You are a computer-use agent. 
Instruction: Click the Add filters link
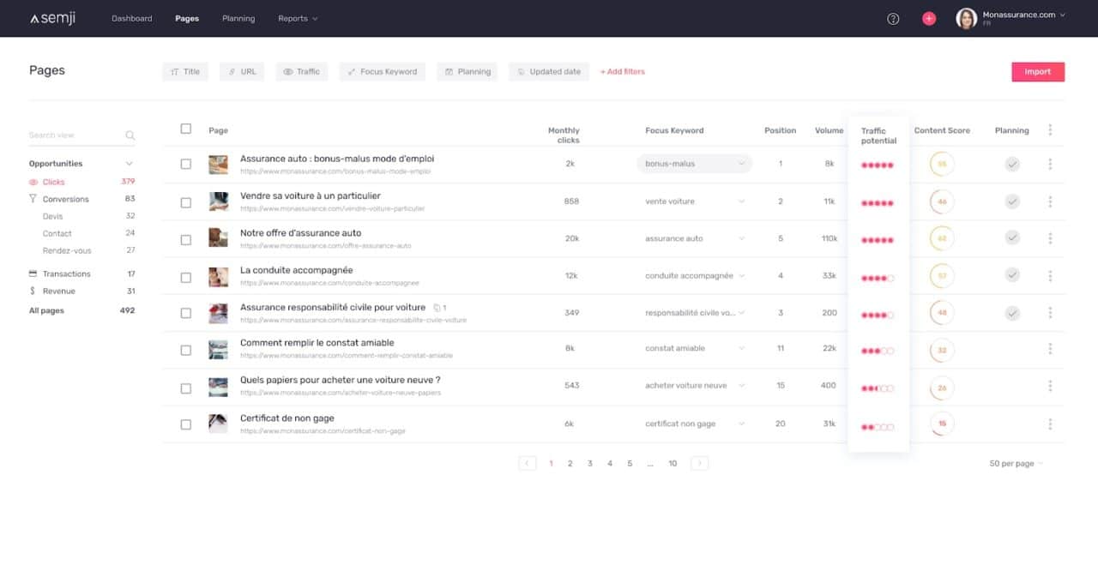[623, 72]
